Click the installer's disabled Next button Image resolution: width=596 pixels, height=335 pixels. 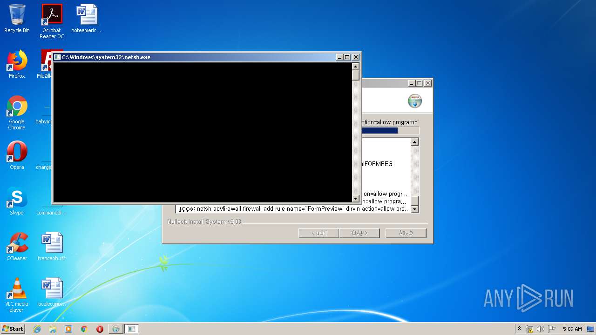(359, 233)
